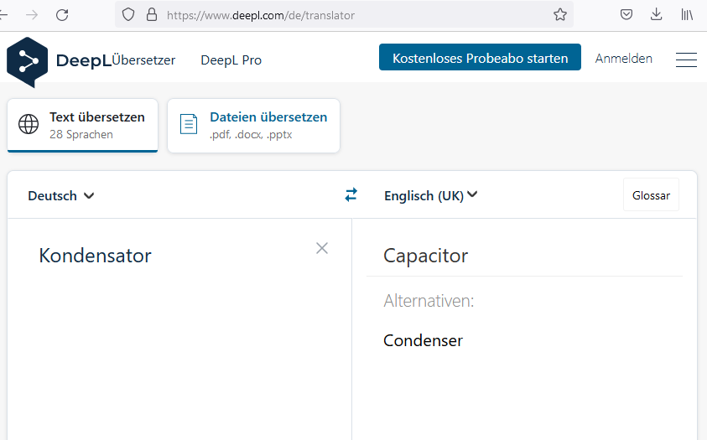Click the Anmelden link
This screenshot has height=440, width=707.
624,59
